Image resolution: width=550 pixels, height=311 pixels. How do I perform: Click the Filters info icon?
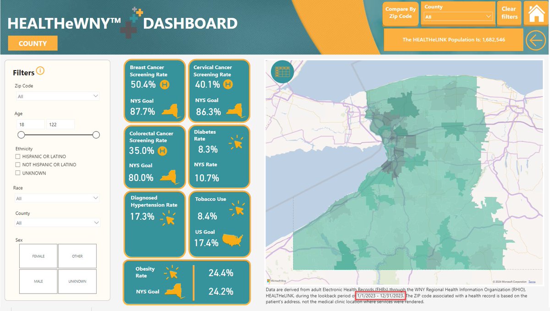(x=40, y=71)
